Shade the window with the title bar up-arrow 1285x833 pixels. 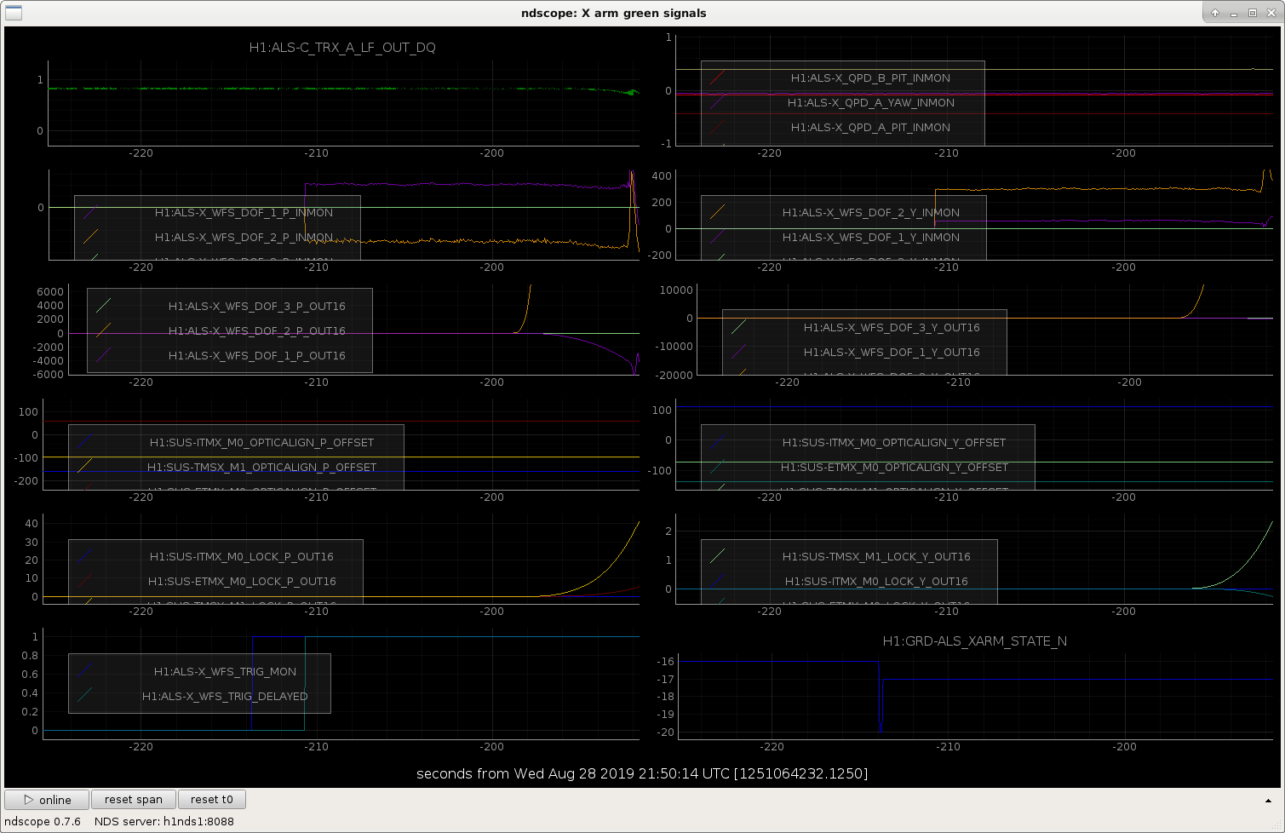pyautogui.click(x=1215, y=13)
